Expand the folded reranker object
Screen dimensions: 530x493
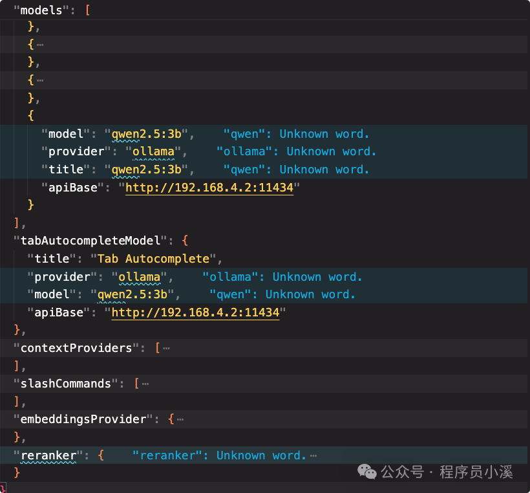(x=314, y=455)
